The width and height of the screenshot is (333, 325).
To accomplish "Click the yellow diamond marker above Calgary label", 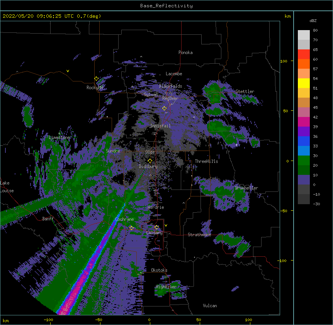I will tap(156, 227).
